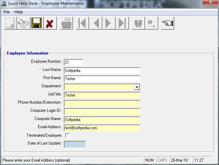Go to the next record

109,23
